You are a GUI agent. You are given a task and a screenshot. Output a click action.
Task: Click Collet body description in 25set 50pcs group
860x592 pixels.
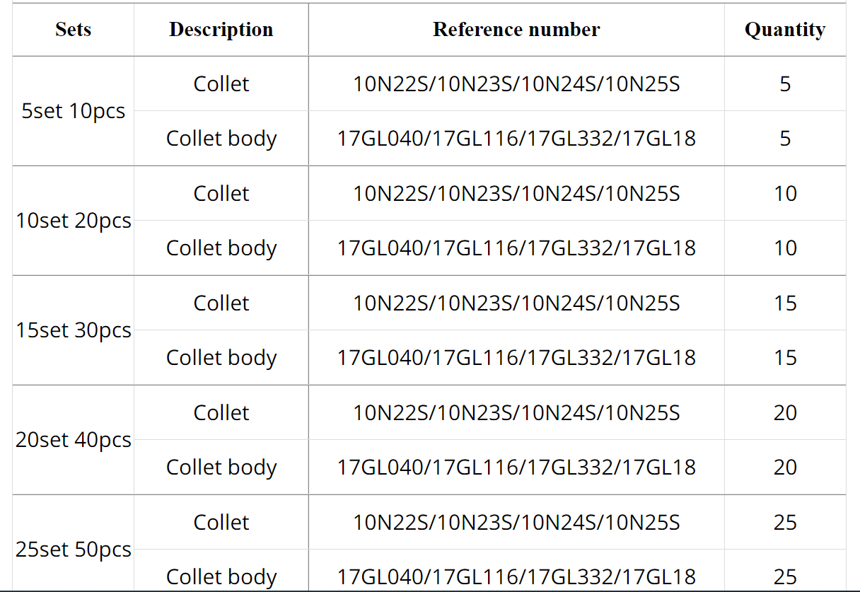pyautogui.click(x=221, y=577)
